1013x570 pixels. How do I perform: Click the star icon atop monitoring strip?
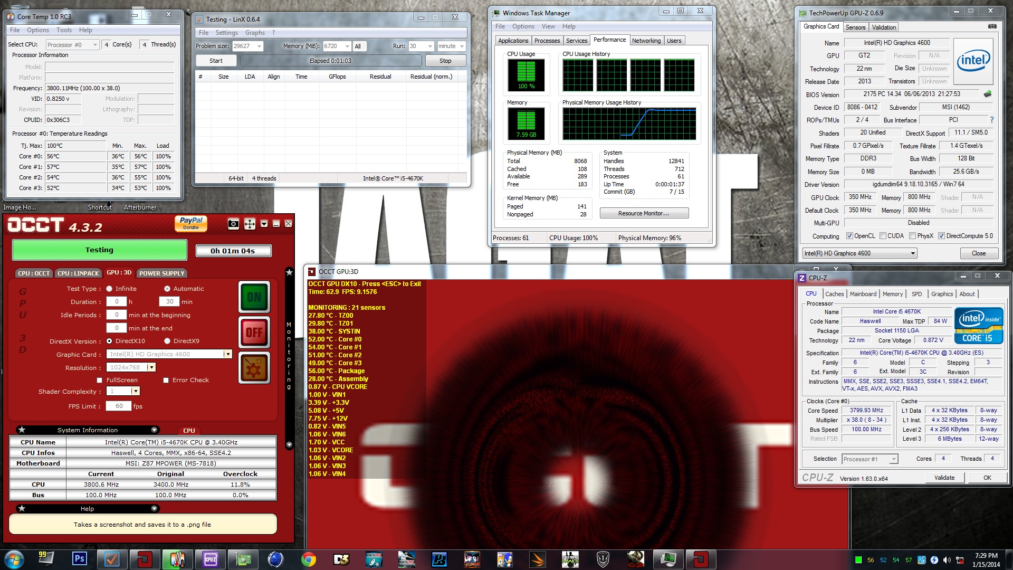pos(289,272)
